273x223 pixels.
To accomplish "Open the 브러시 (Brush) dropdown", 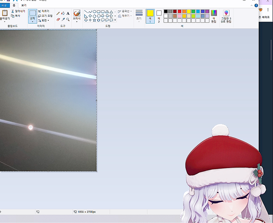I will click(x=77, y=22).
